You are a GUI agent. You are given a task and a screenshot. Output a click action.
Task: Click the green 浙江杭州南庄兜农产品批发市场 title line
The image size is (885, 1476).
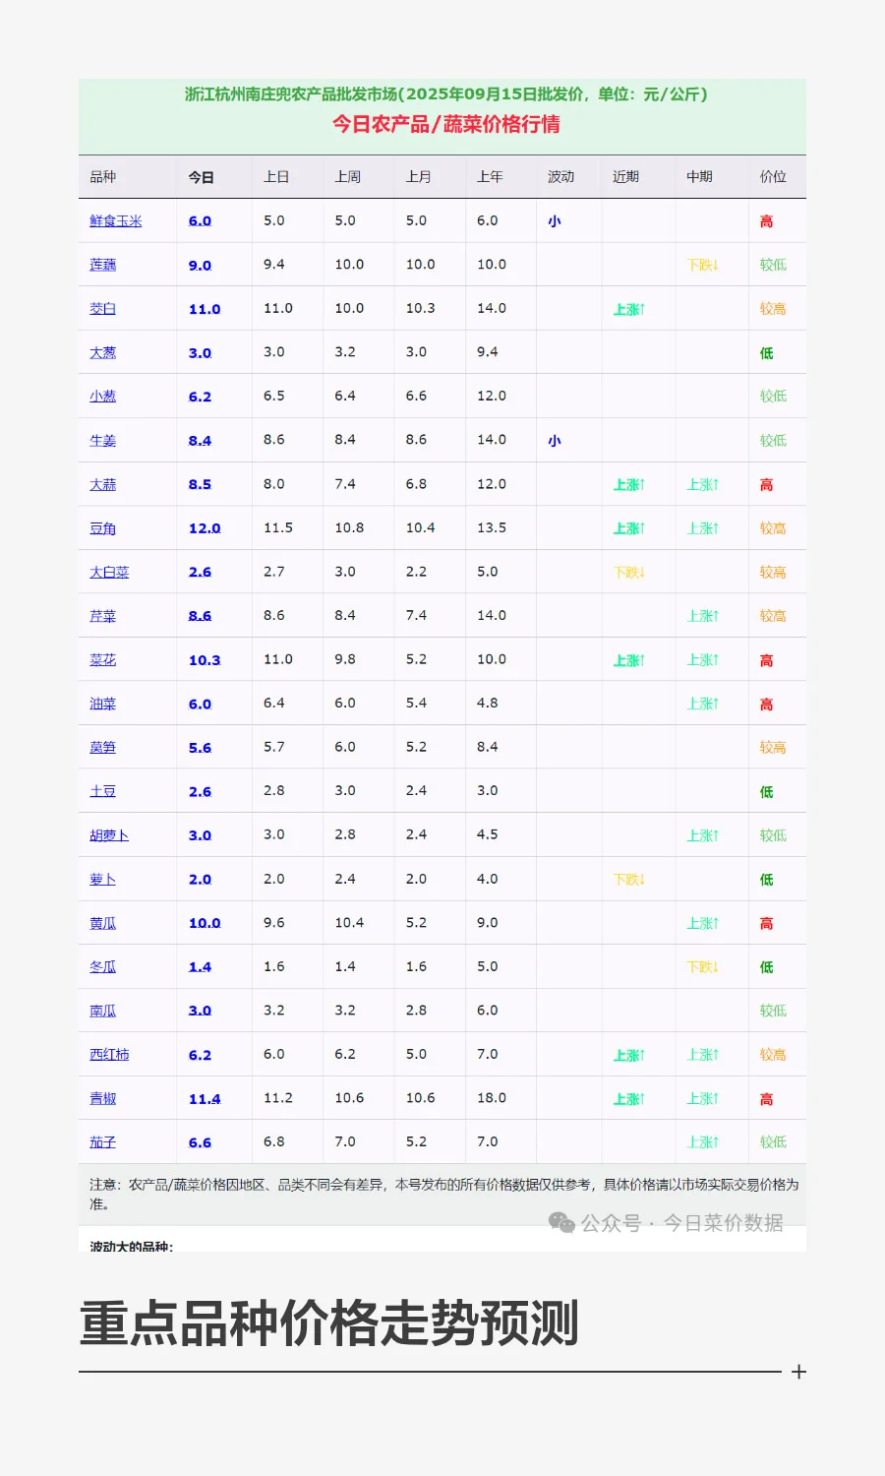(x=446, y=94)
